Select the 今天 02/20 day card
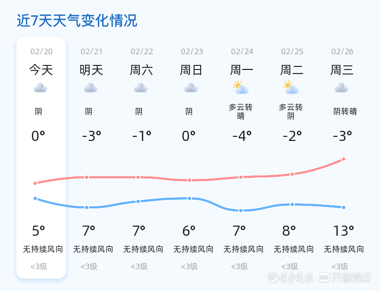The image size is (380, 291). 41,158
